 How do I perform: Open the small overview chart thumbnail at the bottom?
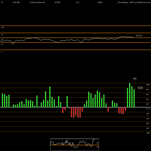[x=75, y=145]
